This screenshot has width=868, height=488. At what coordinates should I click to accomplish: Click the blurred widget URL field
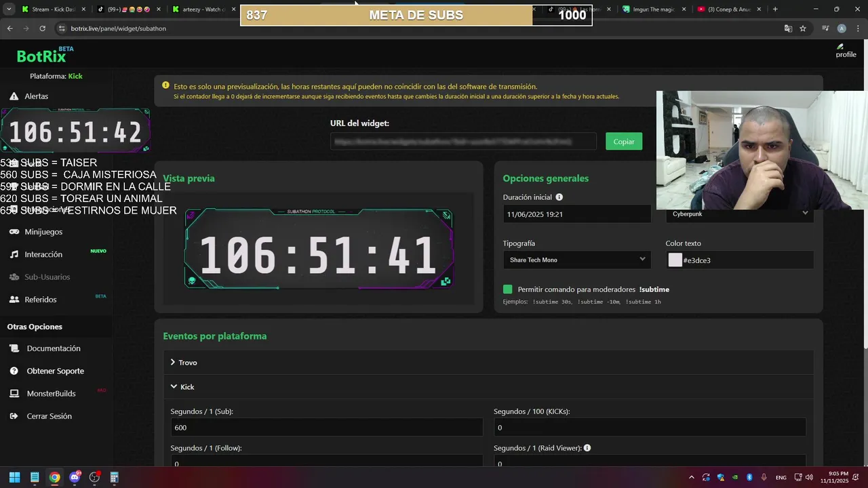pos(463,142)
